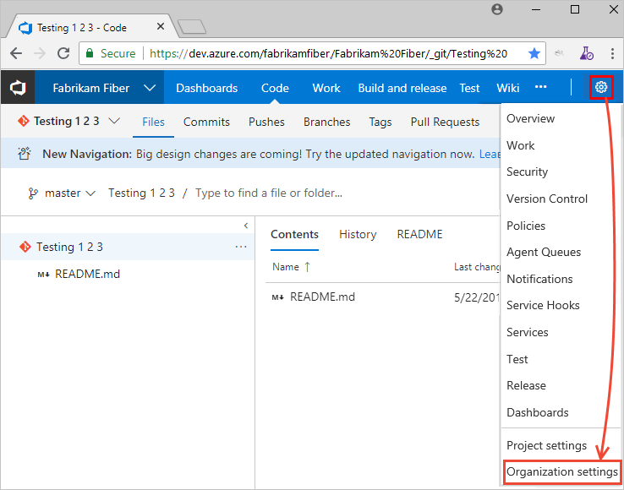This screenshot has width=624, height=490.
Task: Open Project settings
Action: click(x=546, y=445)
